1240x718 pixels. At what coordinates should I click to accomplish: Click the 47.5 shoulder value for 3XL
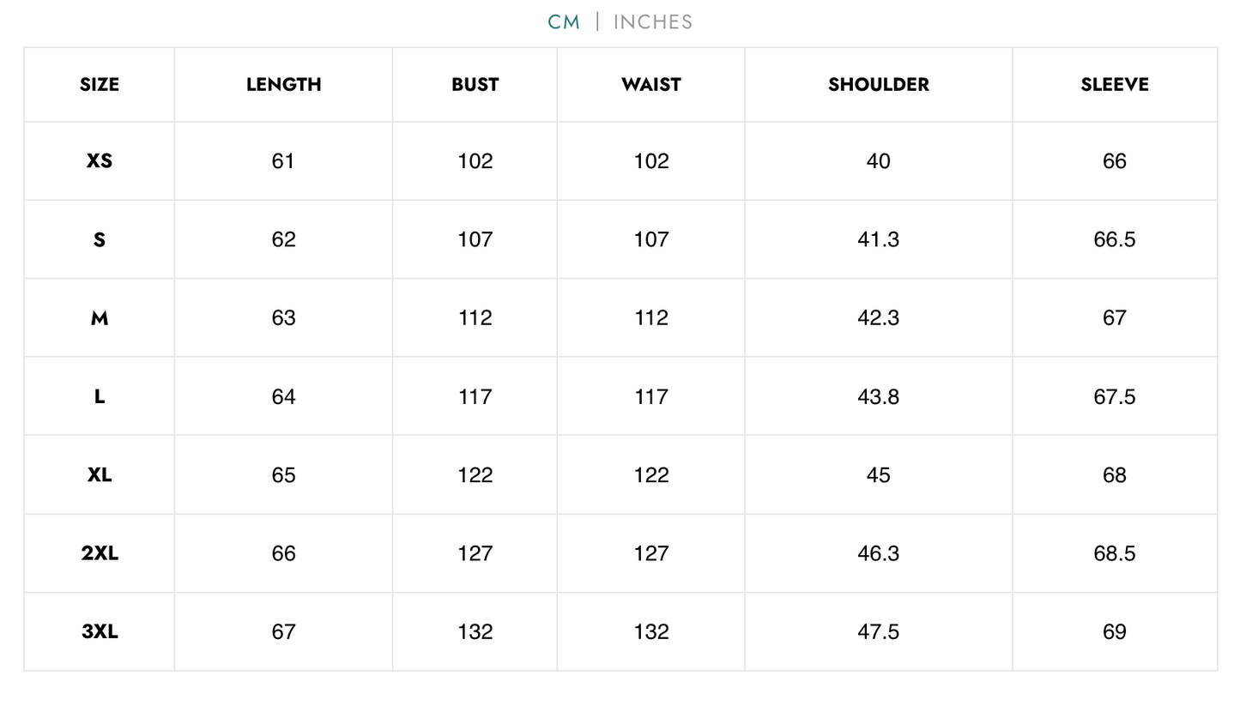click(878, 631)
